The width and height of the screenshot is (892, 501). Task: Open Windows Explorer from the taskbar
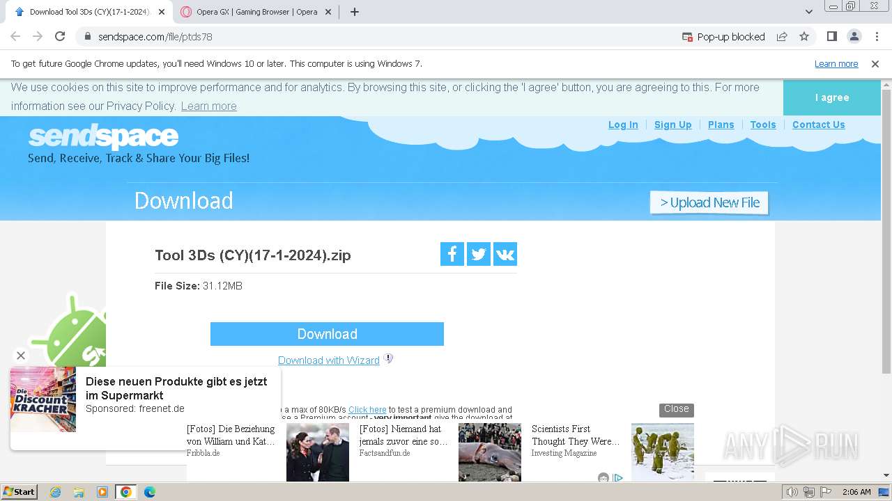79,492
